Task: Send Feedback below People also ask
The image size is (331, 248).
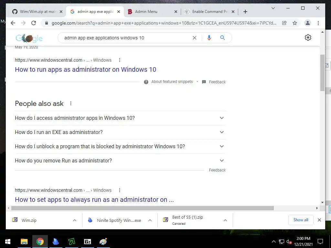Action: (x=217, y=170)
